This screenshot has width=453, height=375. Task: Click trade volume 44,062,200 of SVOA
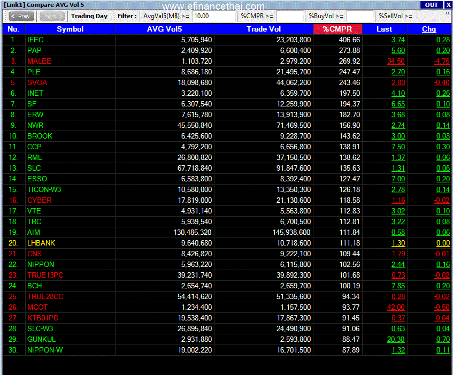pyautogui.click(x=294, y=82)
